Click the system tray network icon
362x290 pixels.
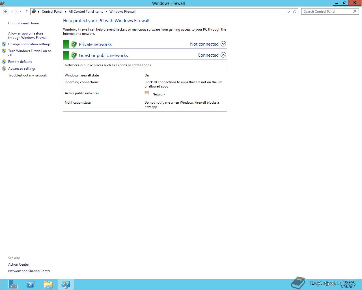pos(327,284)
